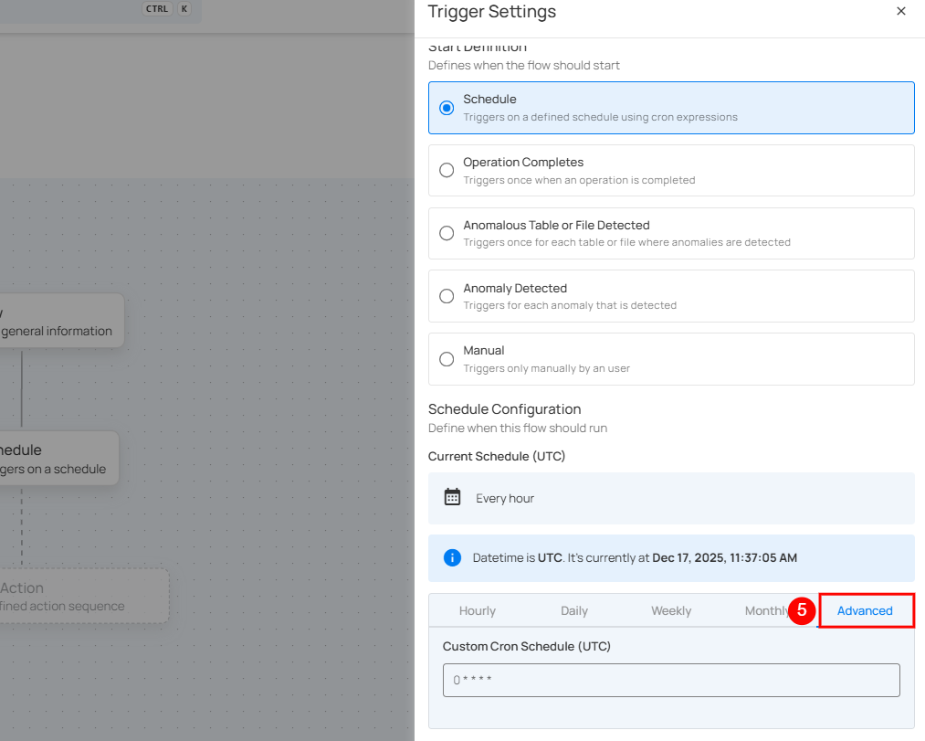
Task: Choose the Manual trigger radio button
Action: point(447,359)
